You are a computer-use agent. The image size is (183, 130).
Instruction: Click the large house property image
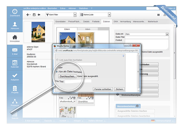38,32
